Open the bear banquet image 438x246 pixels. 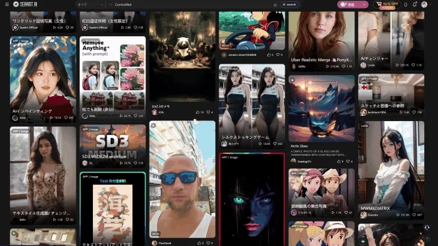click(182, 57)
